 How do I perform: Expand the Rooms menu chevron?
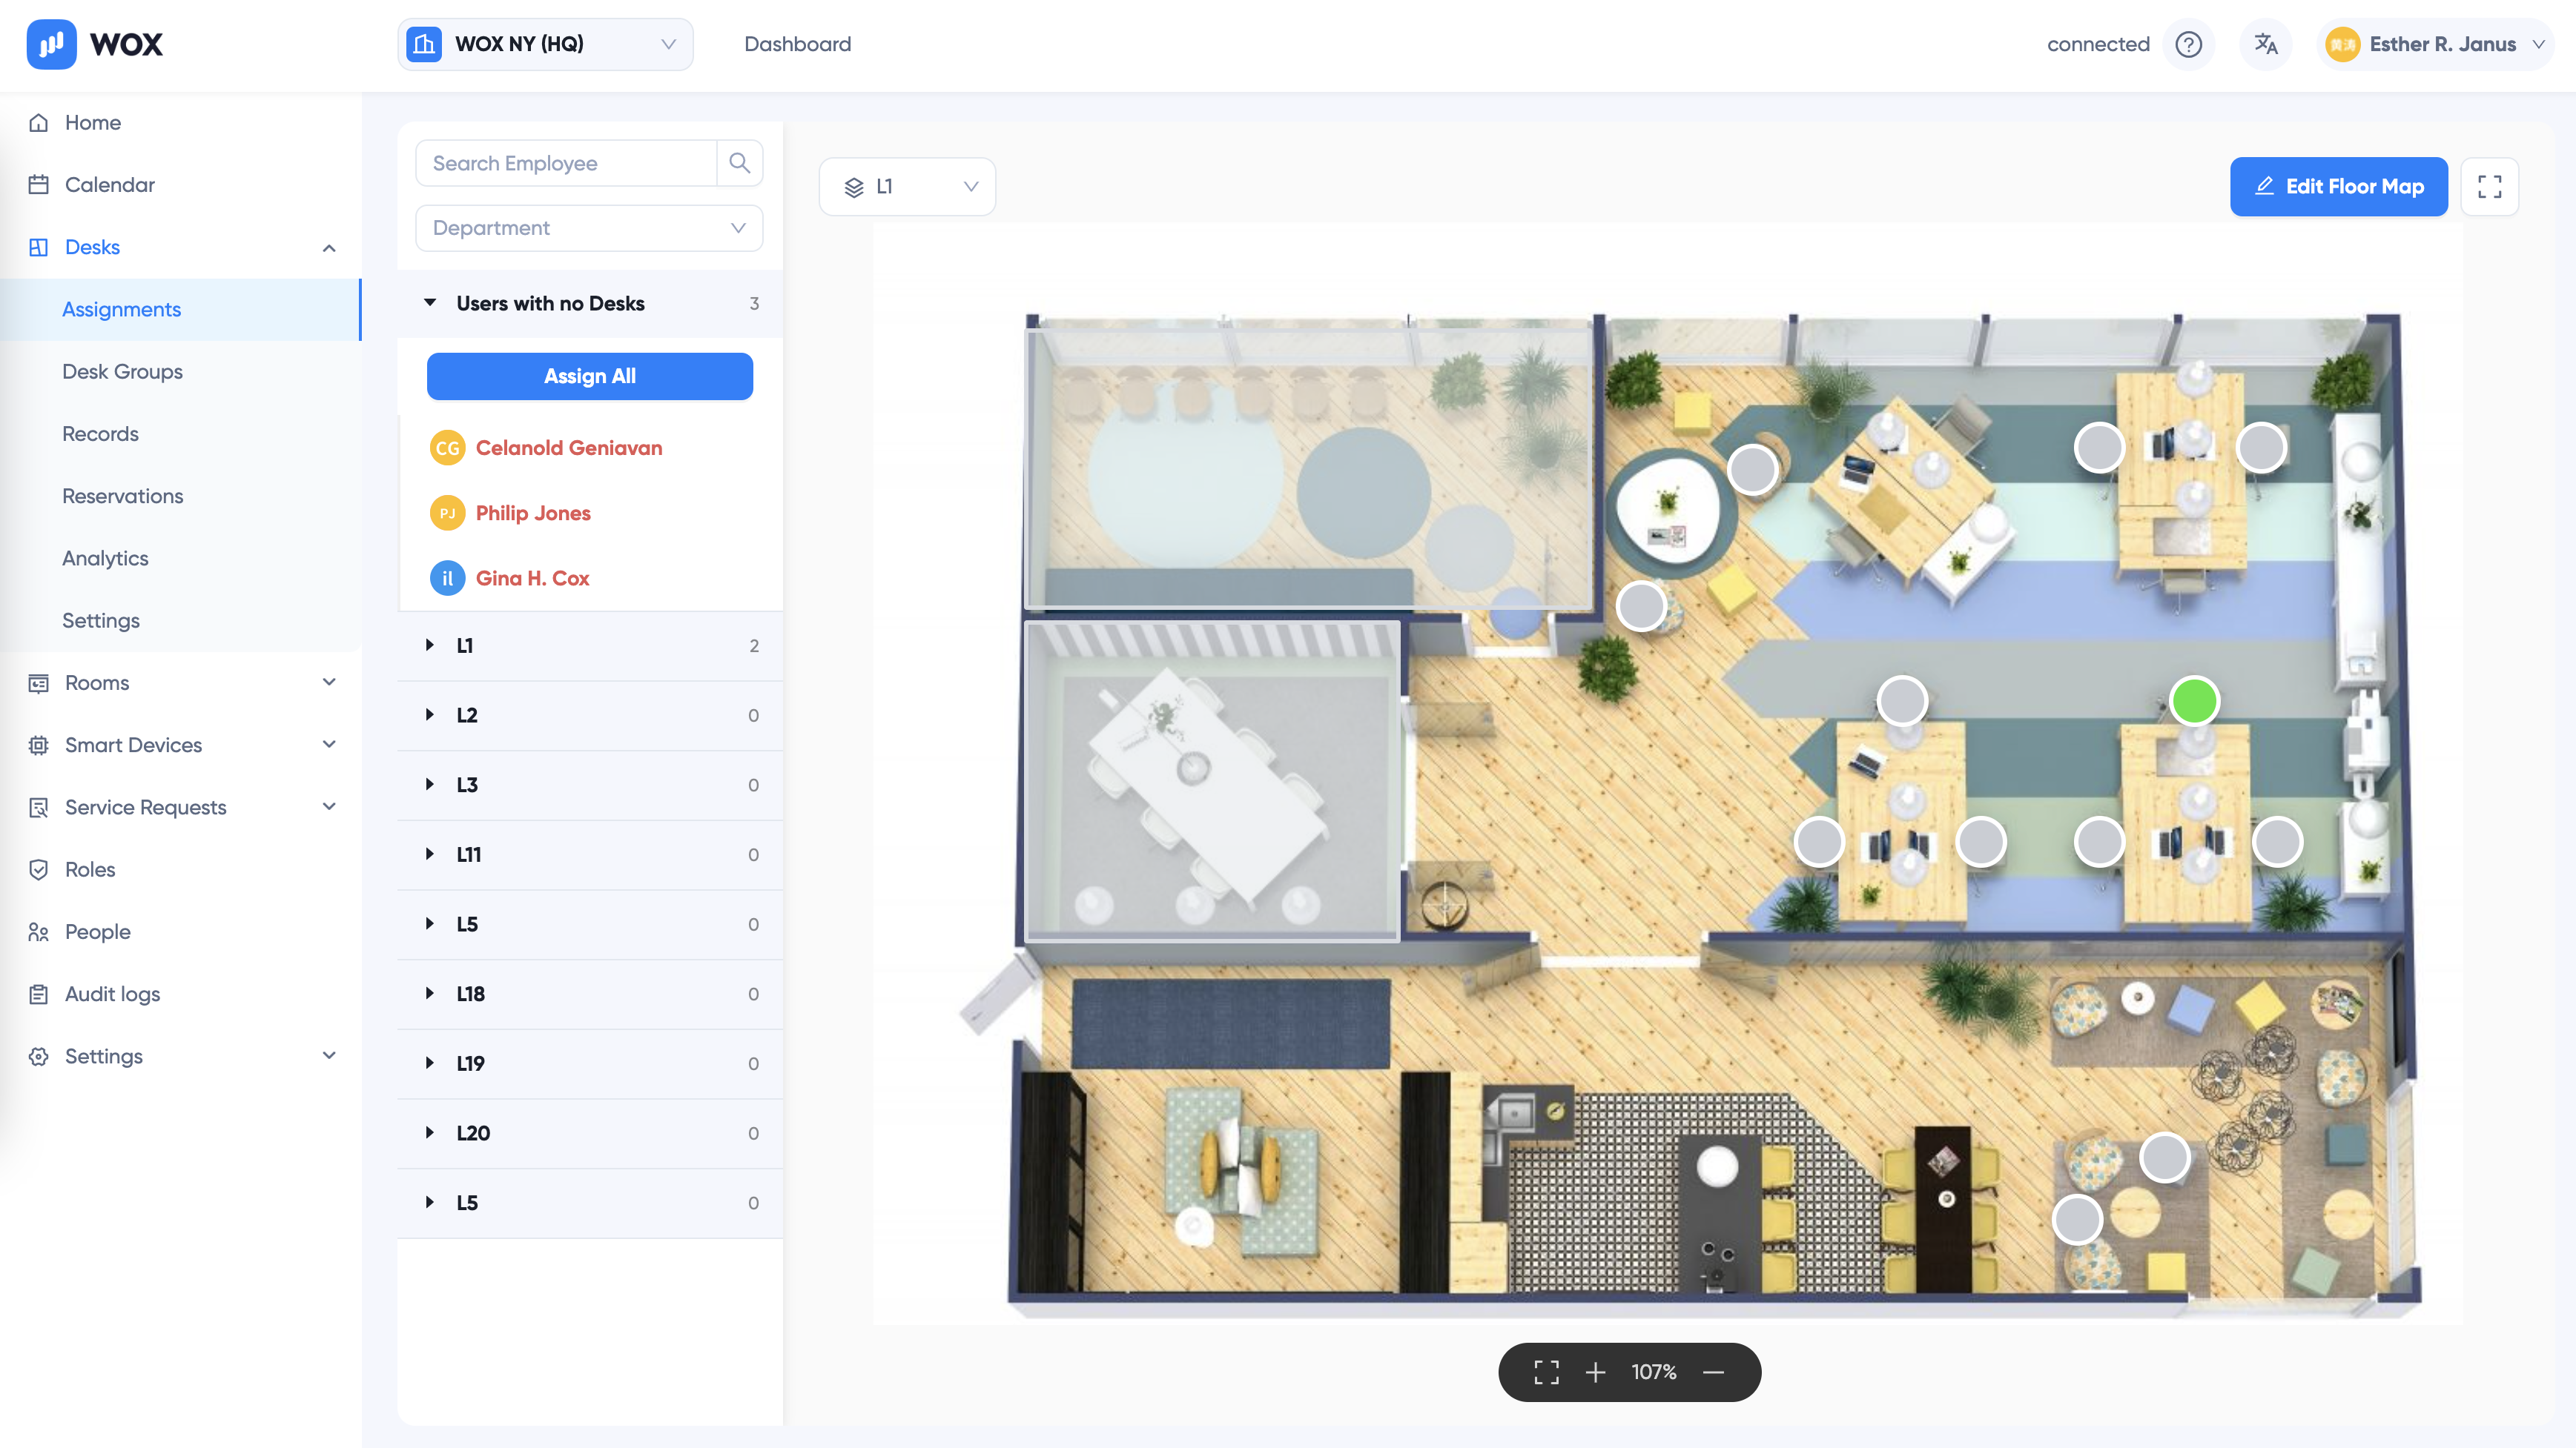pos(329,683)
